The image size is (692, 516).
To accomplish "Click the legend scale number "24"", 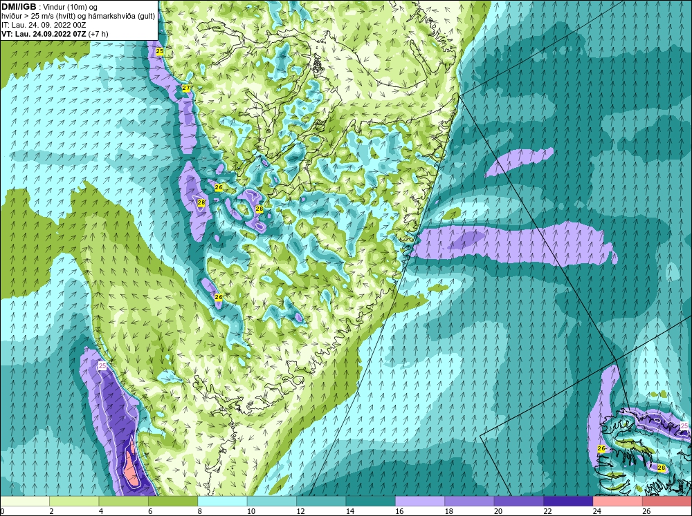I will coord(597,511).
